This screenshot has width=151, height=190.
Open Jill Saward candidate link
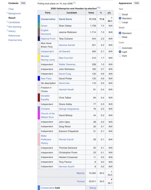[64, 51]
